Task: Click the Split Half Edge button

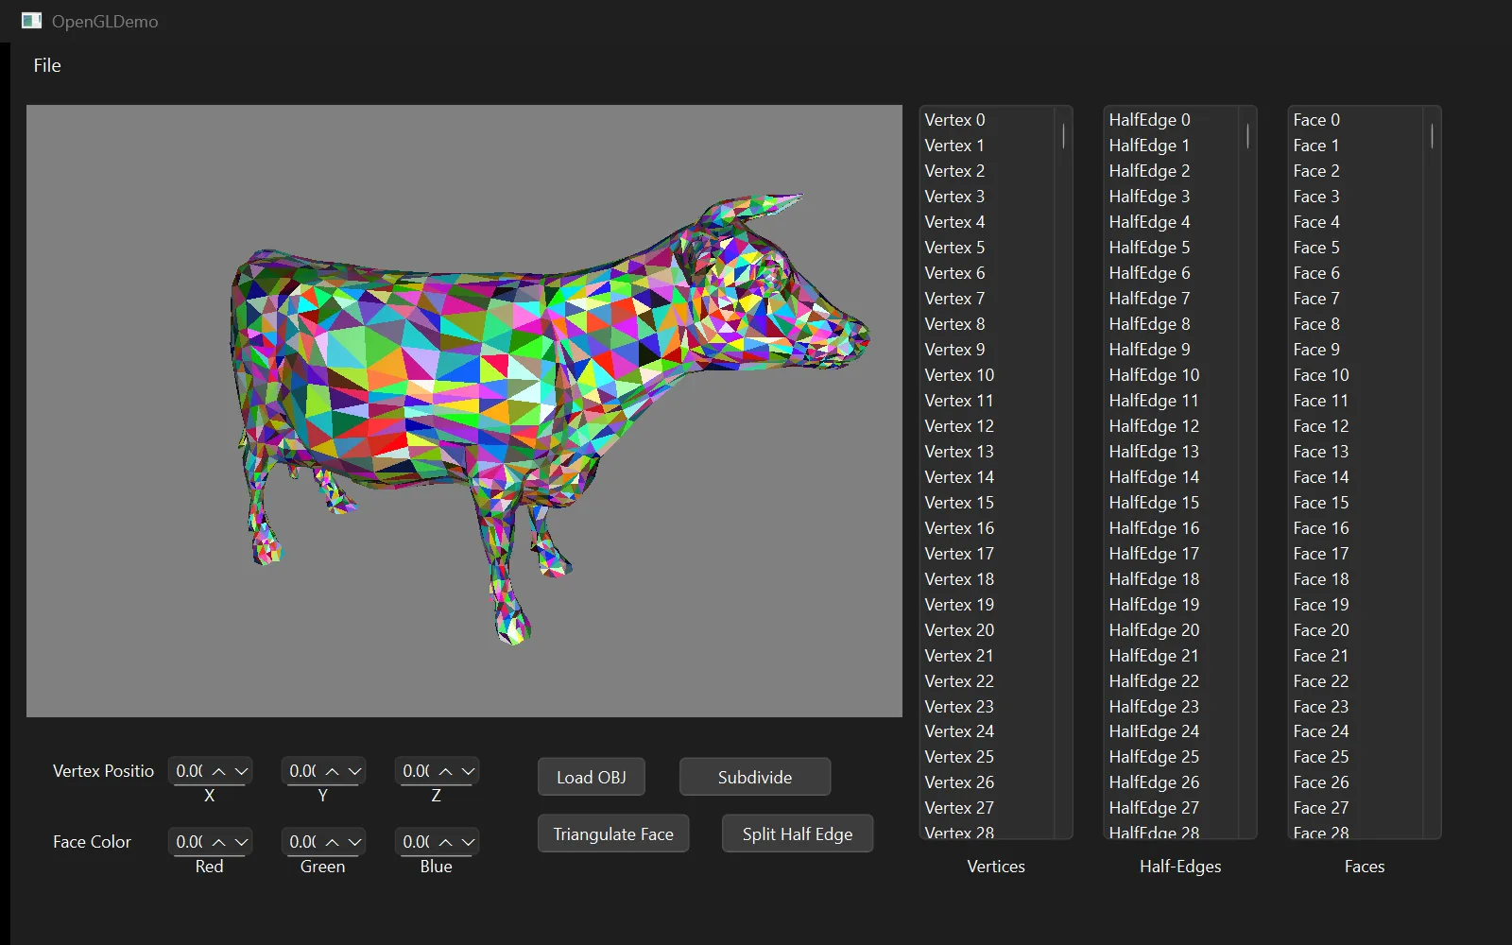Action: tap(798, 833)
